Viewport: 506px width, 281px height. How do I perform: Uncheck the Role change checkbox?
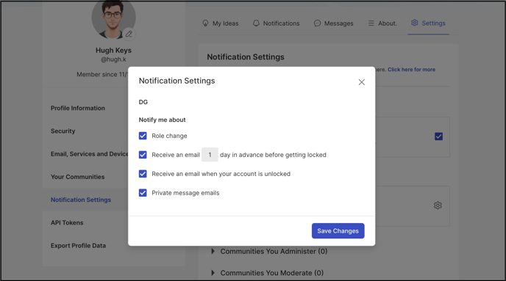coord(143,136)
